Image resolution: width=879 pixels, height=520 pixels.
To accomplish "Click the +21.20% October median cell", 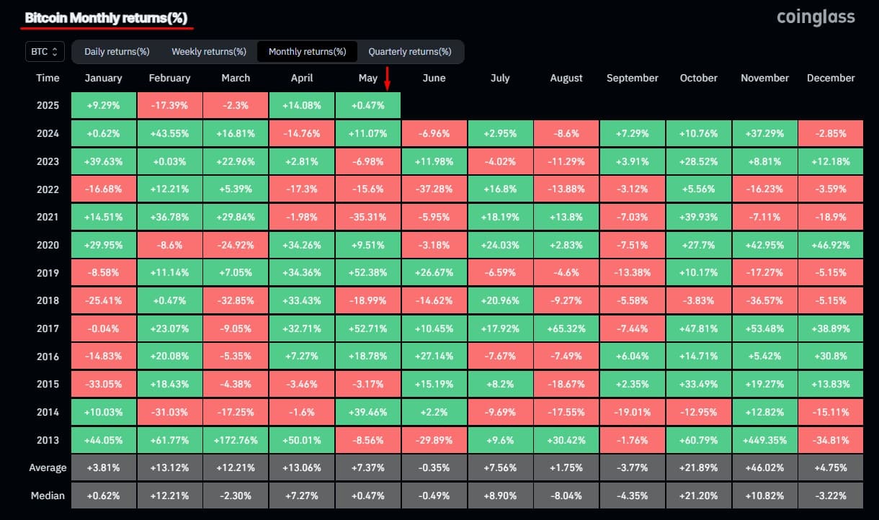I will point(699,496).
